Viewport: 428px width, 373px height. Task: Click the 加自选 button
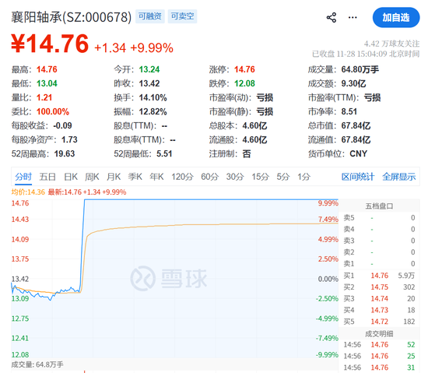tap(396, 17)
